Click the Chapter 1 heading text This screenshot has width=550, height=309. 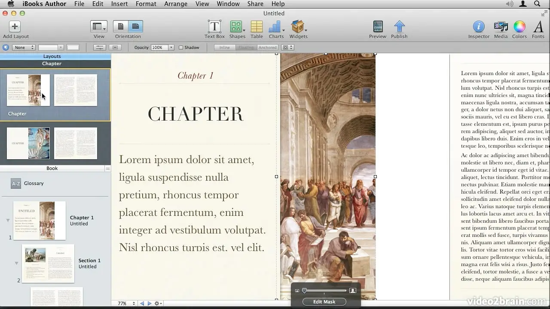196,76
